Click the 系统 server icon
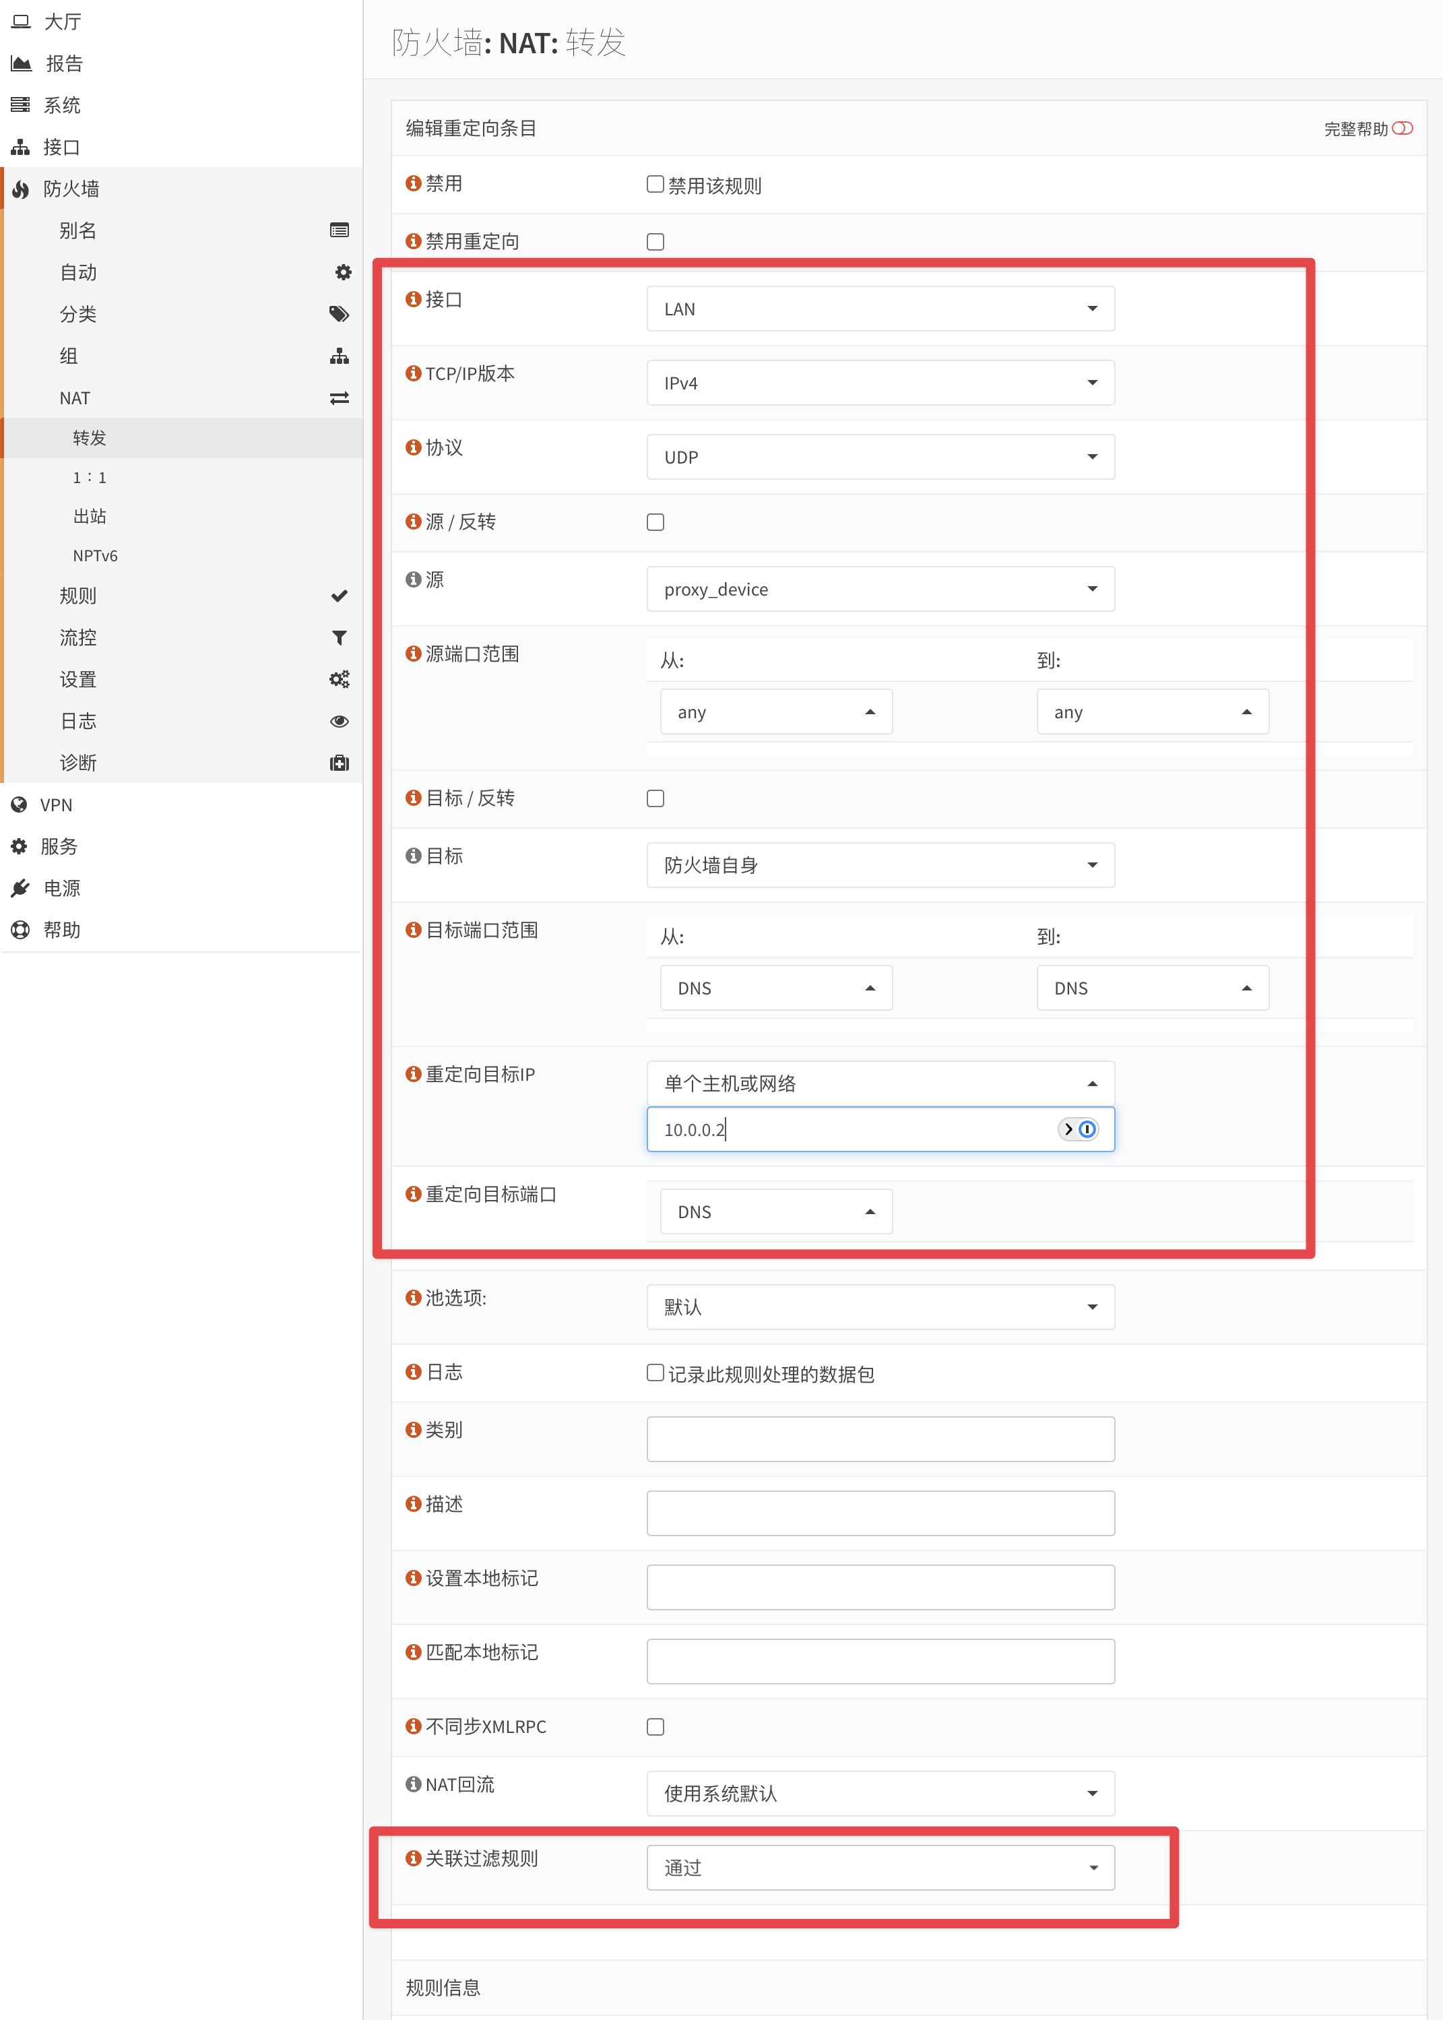1443x2020 pixels. [x=20, y=105]
